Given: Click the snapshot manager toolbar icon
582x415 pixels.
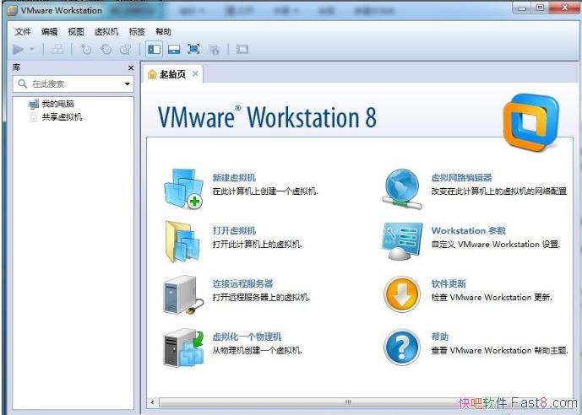Looking at the screenshot, I should pos(126,49).
